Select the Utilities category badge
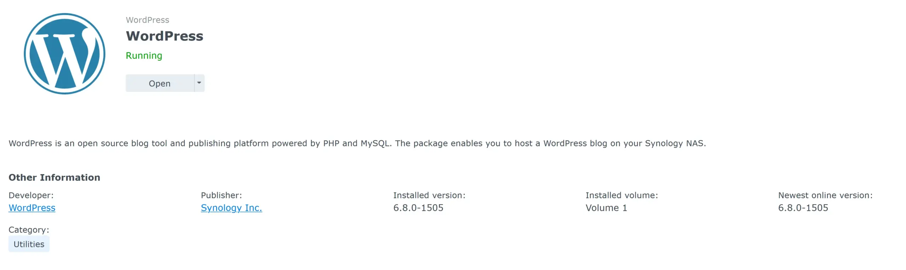The image size is (906, 270). click(29, 243)
